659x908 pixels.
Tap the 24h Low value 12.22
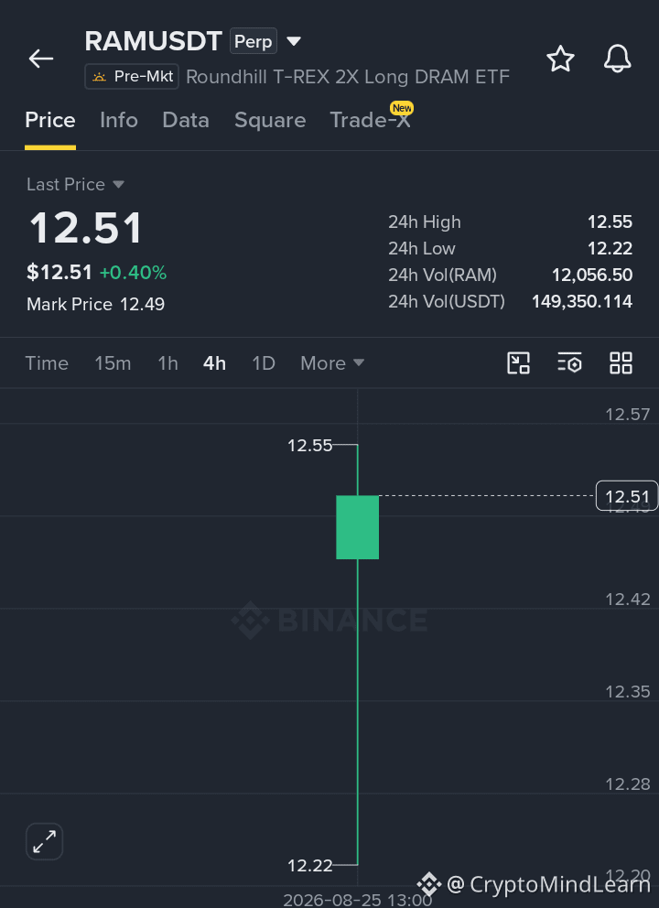610,248
